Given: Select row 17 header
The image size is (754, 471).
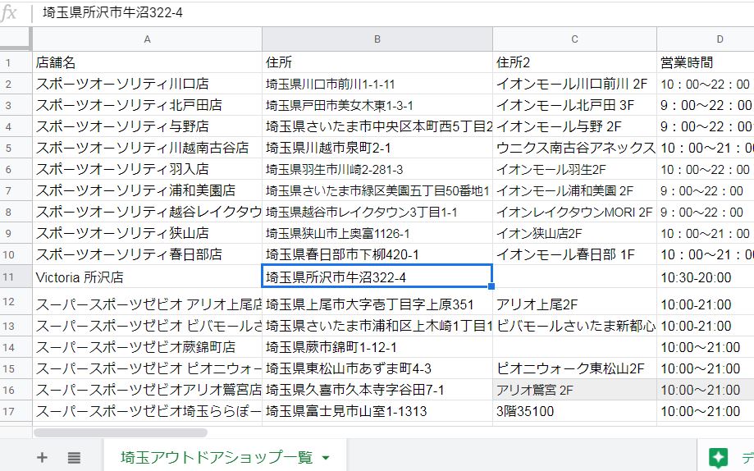Looking at the screenshot, I should 16,411.
